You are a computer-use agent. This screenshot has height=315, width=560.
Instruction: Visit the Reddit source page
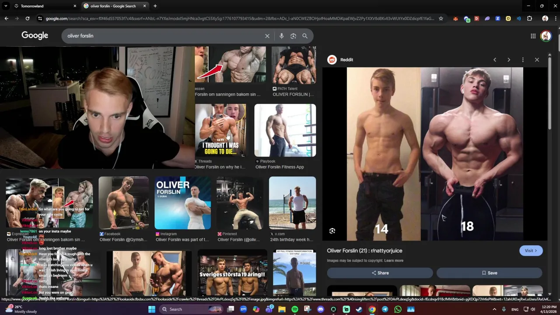tap(531, 251)
